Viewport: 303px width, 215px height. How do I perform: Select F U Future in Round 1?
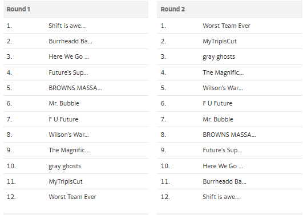(63, 119)
